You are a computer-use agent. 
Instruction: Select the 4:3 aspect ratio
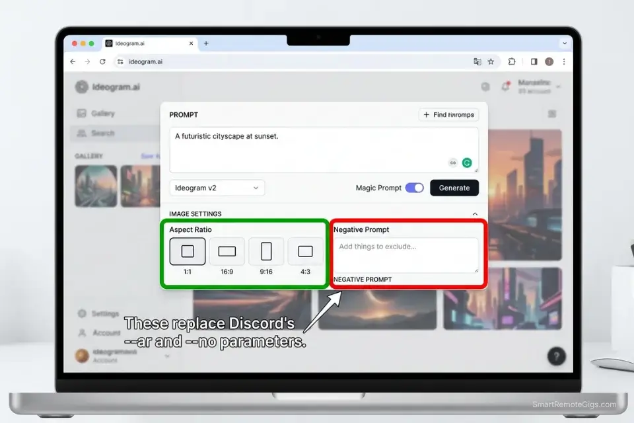(305, 251)
